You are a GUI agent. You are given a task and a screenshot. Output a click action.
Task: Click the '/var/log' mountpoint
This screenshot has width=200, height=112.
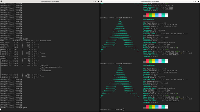point(44,66)
